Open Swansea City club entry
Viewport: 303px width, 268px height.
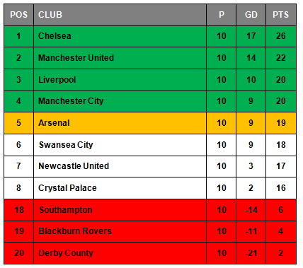point(66,145)
